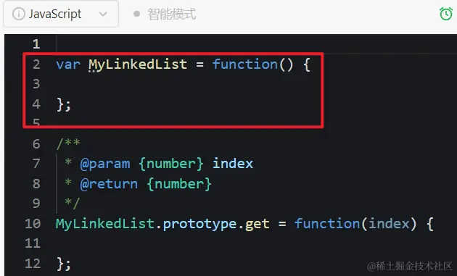The image size is (457, 276).
Task: Click the @return tag on line 8
Action: (109, 184)
